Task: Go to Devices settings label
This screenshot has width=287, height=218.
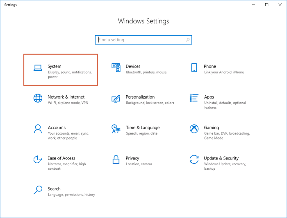Action: pos(133,66)
